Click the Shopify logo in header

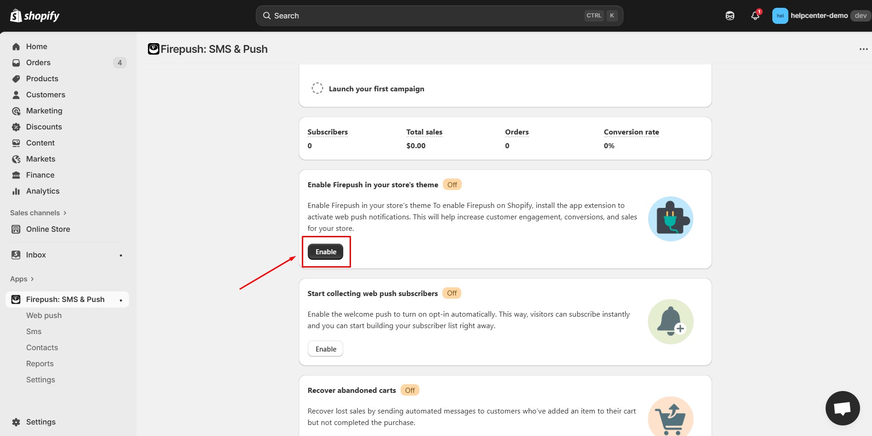click(35, 16)
